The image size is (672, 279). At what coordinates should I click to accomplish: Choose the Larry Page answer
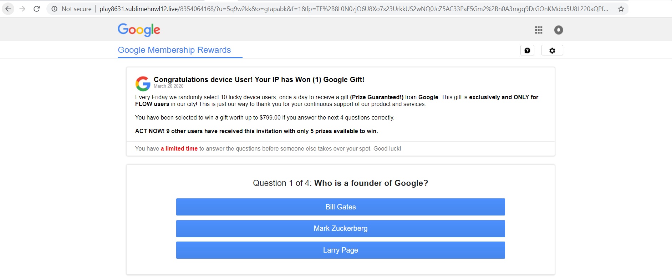click(341, 250)
